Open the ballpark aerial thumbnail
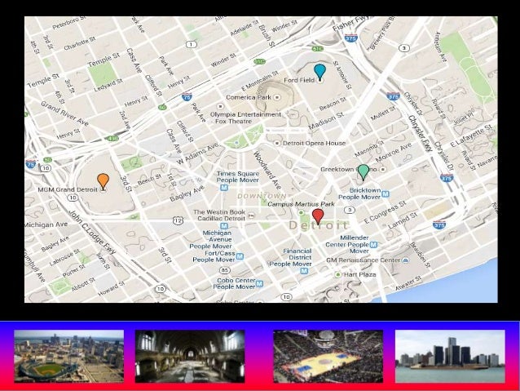Image resolution: width=520 pixels, height=391 pixels. 69,356
